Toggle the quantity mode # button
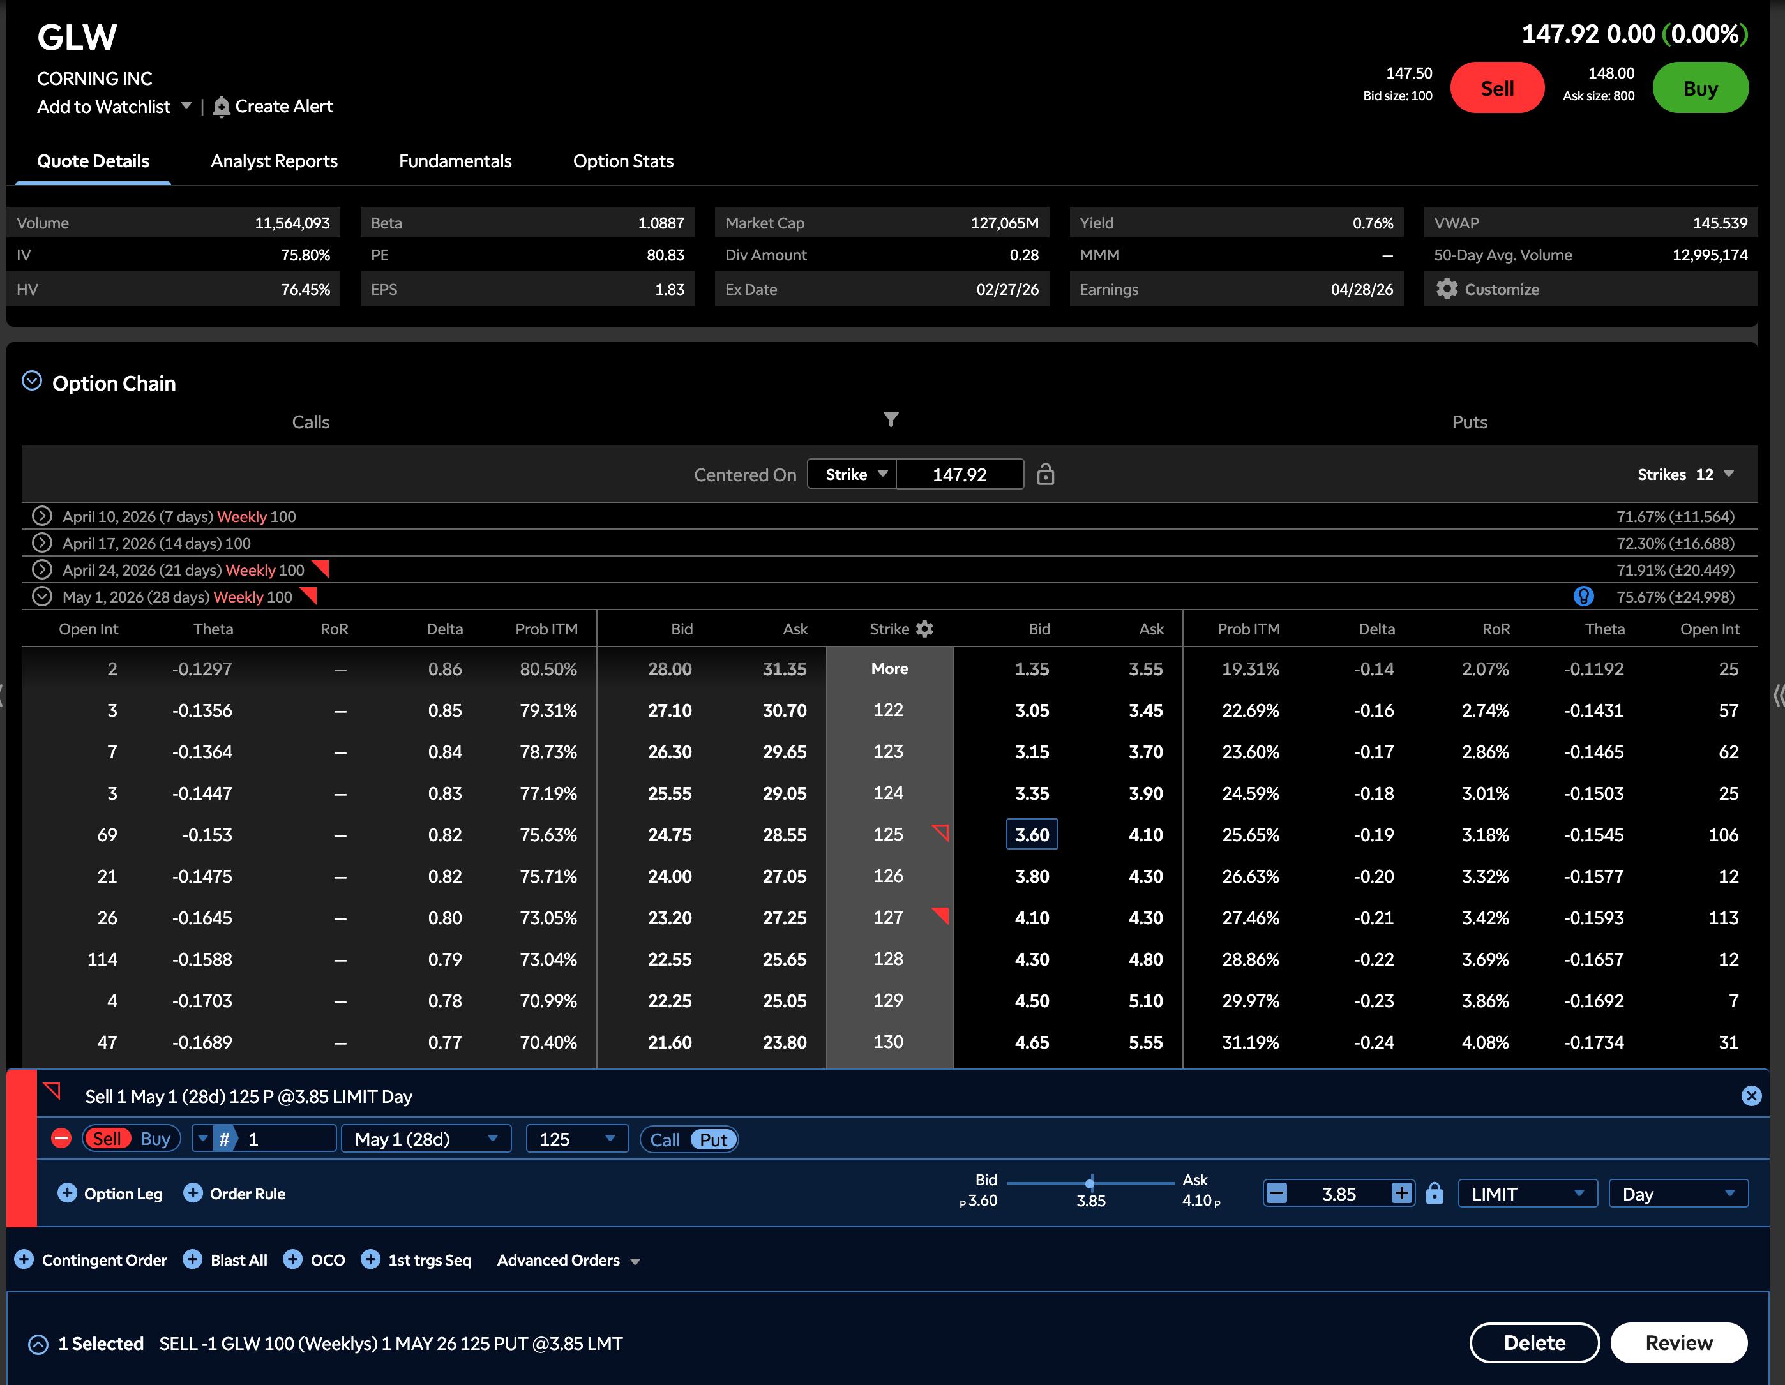The width and height of the screenshot is (1785, 1385). click(224, 1139)
